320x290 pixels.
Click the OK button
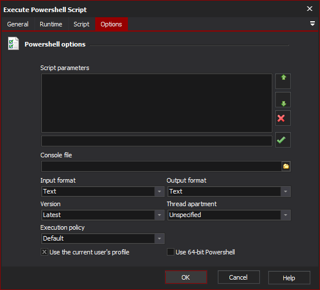[x=186, y=277]
